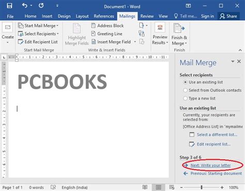Open the File tab
This screenshot has width=245, height=191.
[10, 17]
